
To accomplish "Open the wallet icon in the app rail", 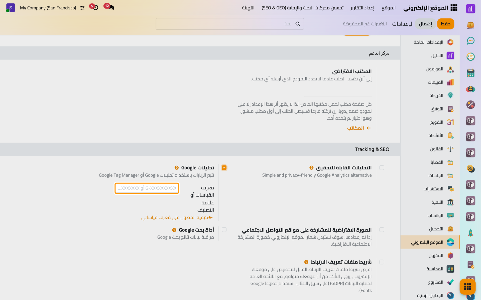I will (x=470, y=25).
